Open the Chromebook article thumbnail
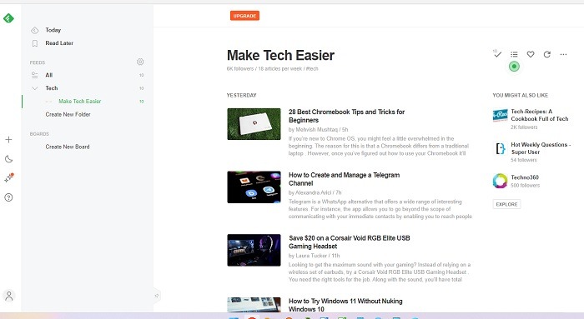This screenshot has height=319, width=584. click(x=254, y=124)
